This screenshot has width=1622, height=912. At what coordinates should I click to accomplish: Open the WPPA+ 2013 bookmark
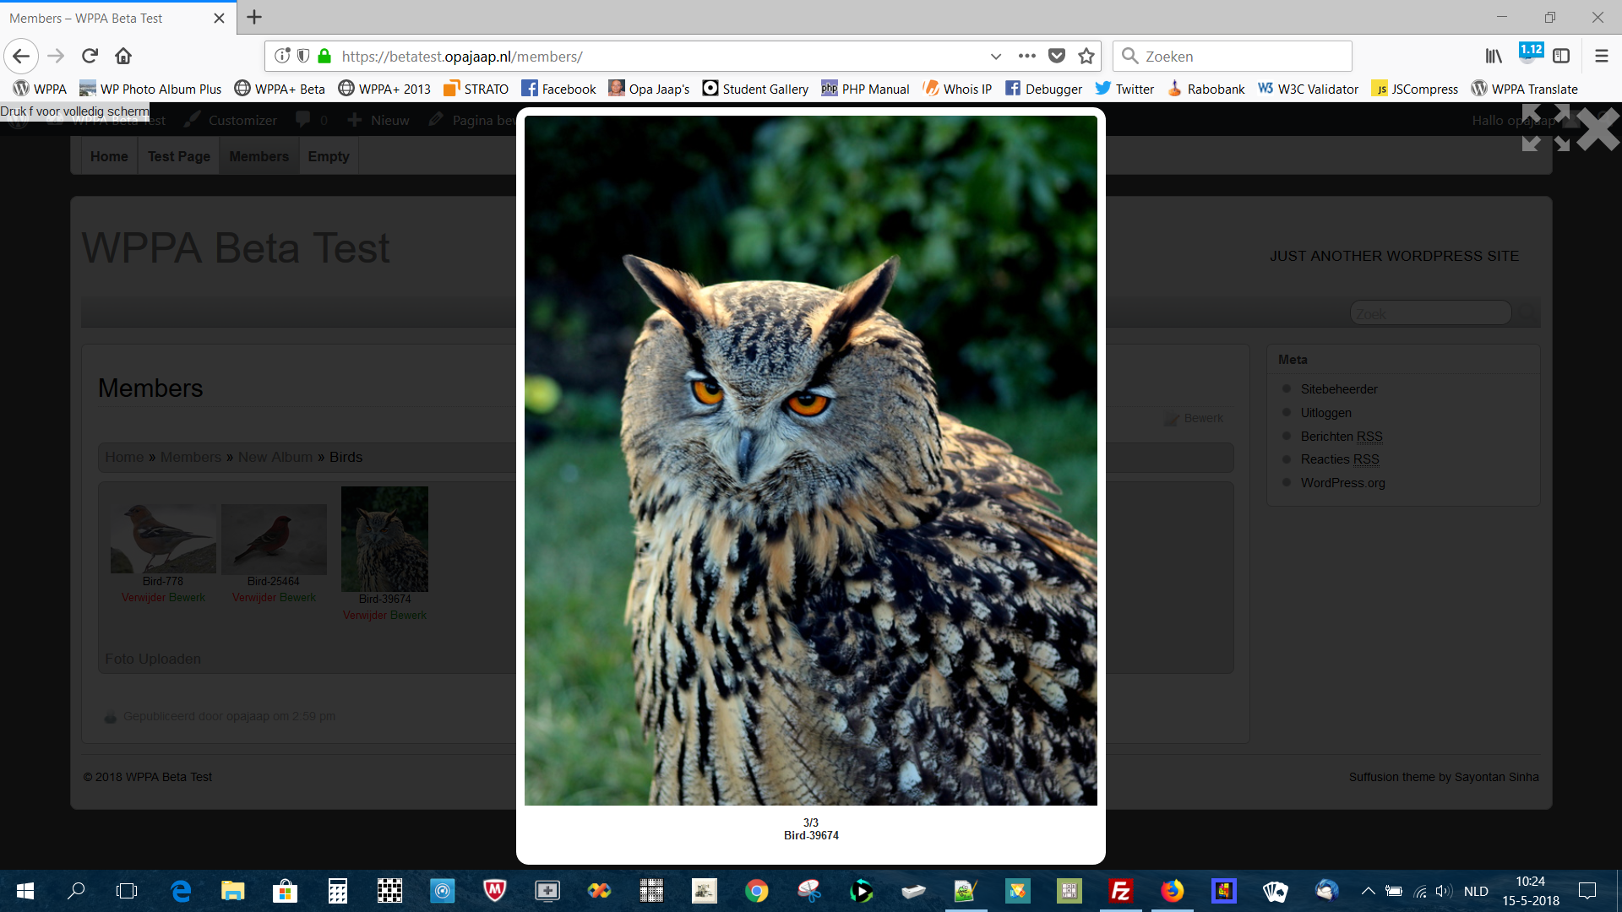384,89
